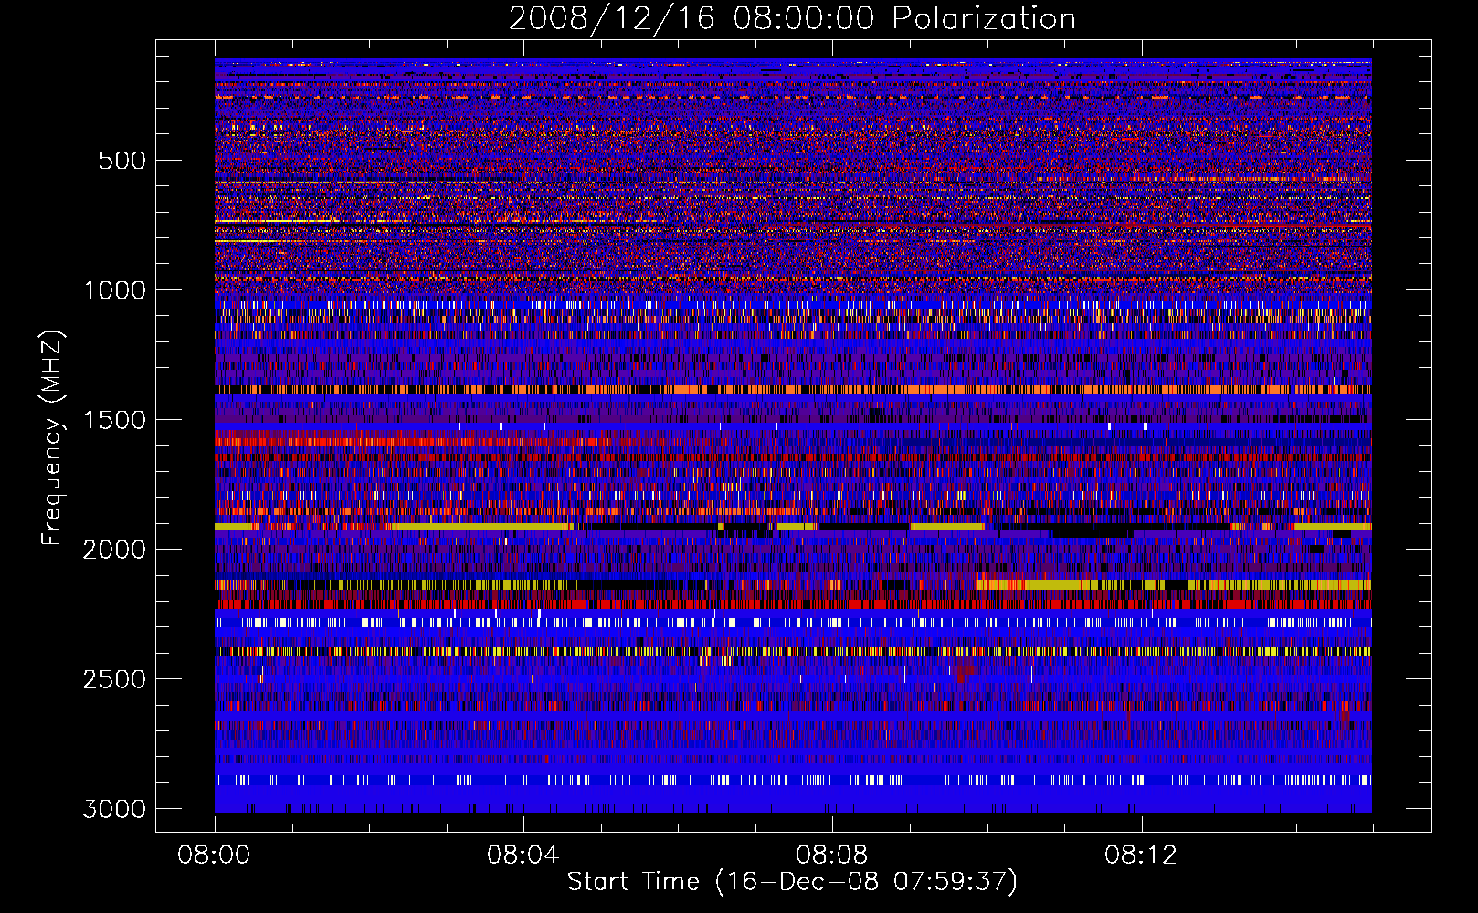Click the plot title '2008/12/16 08:00:00 Polarization'
Image resolution: width=1478 pixels, height=913 pixels.
point(792,19)
